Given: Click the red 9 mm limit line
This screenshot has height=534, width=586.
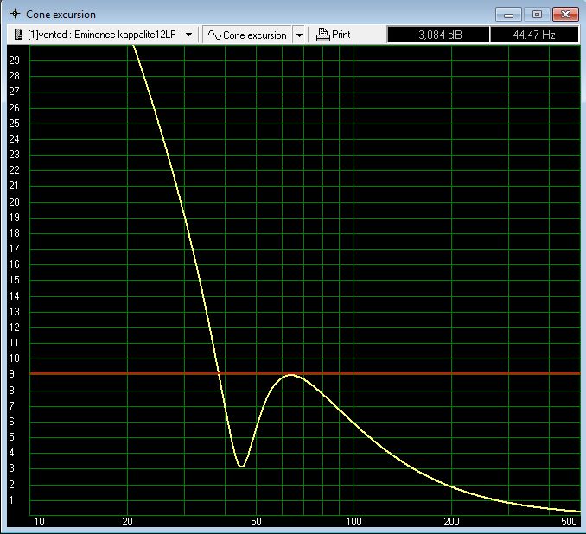Looking at the screenshot, I should coord(432,373).
